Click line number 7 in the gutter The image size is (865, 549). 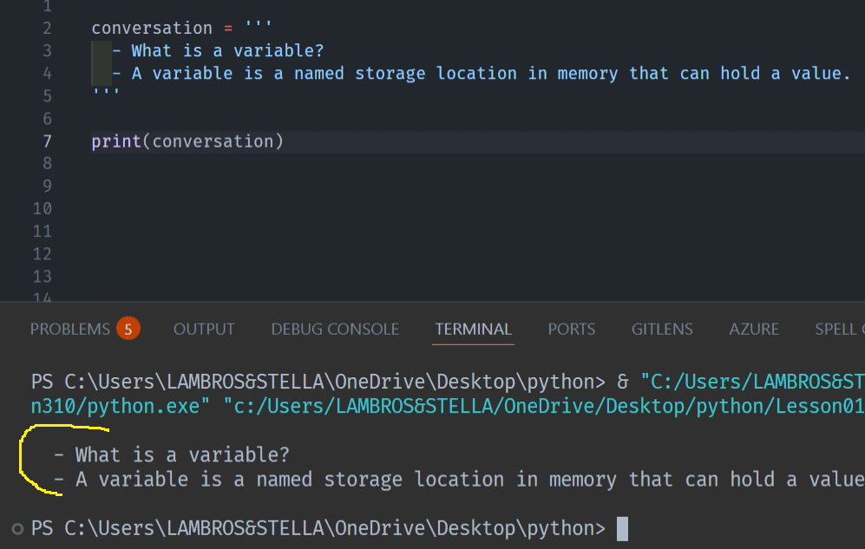[47, 141]
